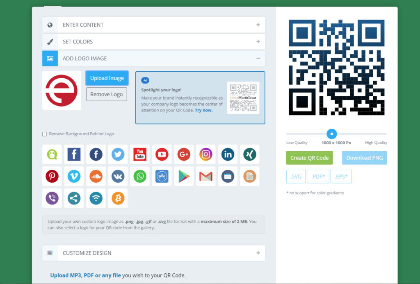
Task: Select the square YouTube logo
Action: point(140,154)
